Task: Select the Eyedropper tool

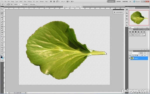Action: click(2, 20)
